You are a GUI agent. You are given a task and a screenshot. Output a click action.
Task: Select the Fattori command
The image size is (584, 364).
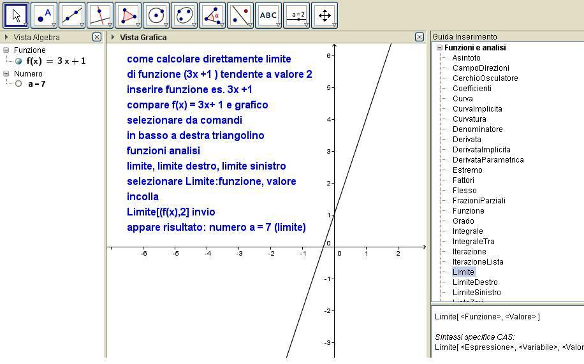pos(464,180)
